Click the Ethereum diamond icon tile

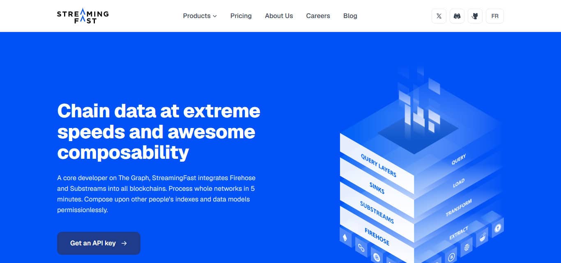click(345, 237)
